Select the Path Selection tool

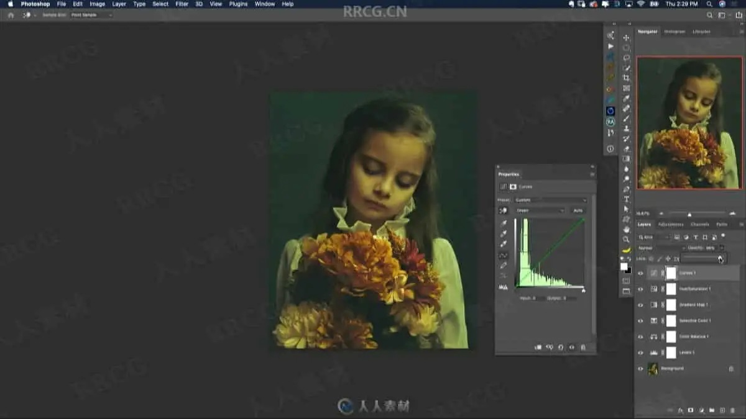(x=626, y=209)
